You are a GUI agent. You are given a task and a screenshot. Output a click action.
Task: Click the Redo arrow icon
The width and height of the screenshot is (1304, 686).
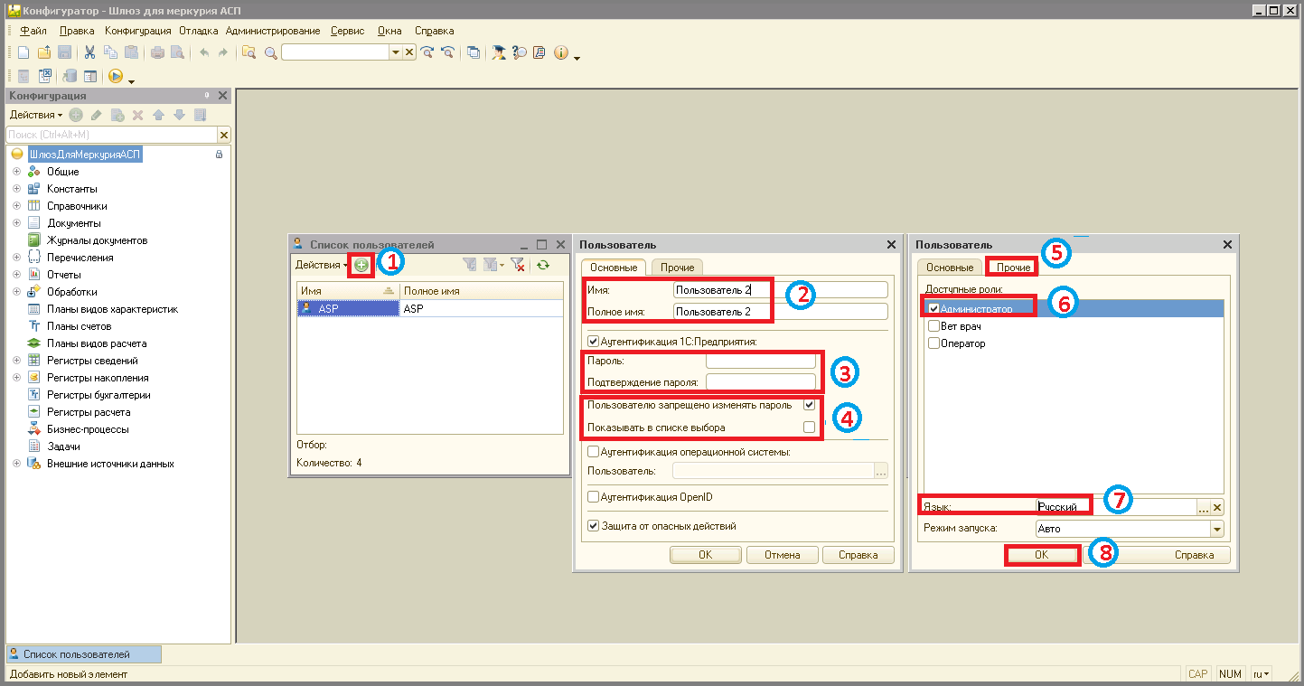223,52
